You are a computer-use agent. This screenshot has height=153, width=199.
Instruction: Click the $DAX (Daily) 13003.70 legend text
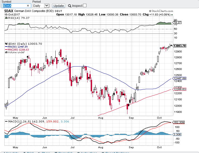[x=25, y=44]
